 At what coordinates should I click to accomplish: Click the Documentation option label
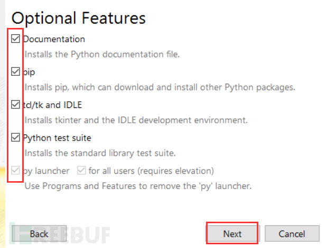click(54, 39)
